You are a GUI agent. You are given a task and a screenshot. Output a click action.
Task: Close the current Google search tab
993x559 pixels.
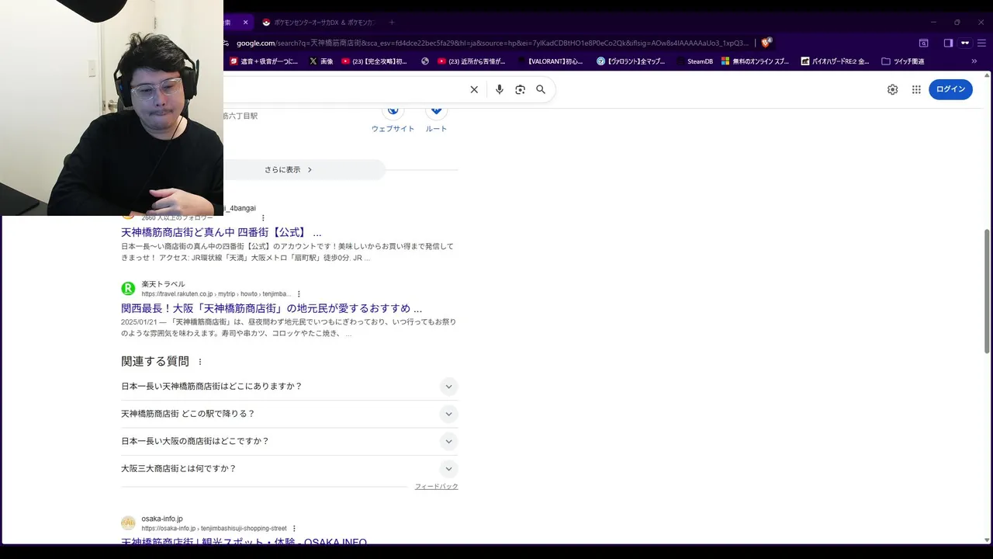(x=245, y=23)
